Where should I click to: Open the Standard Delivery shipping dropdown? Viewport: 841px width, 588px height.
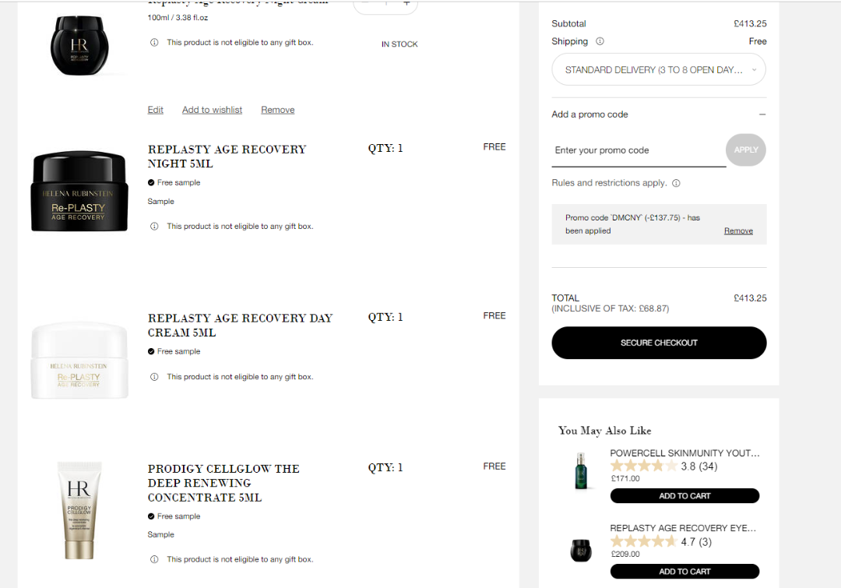coord(659,70)
